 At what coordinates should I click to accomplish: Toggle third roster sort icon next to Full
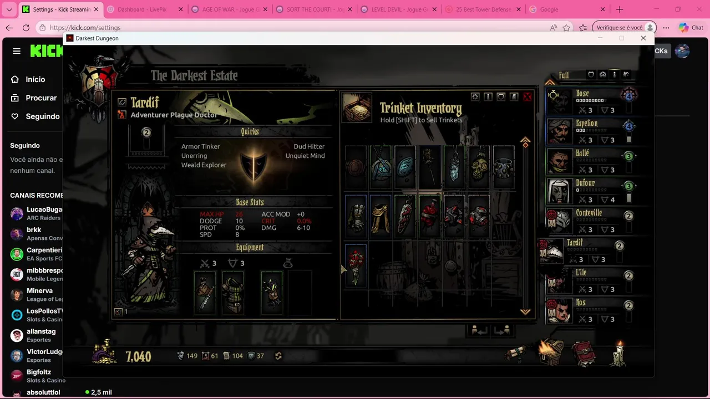pos(615,74)
